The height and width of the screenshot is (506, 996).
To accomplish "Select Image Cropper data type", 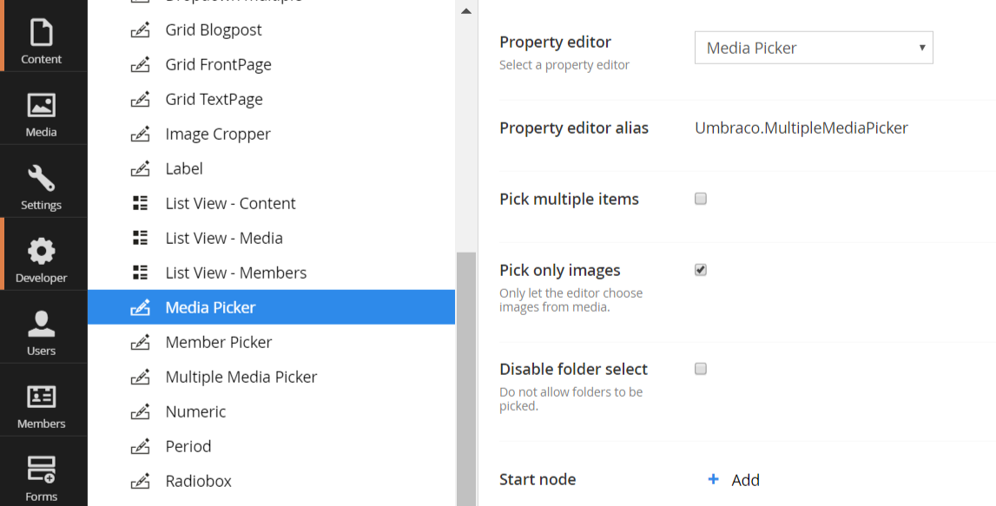I will 218,134.
